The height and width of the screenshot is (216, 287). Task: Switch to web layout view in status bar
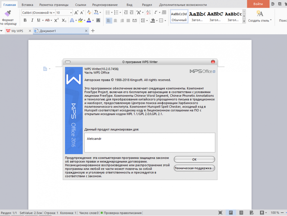pos(252,213)
